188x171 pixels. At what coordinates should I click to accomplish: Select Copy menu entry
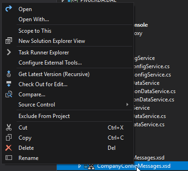tap(67, 138)
